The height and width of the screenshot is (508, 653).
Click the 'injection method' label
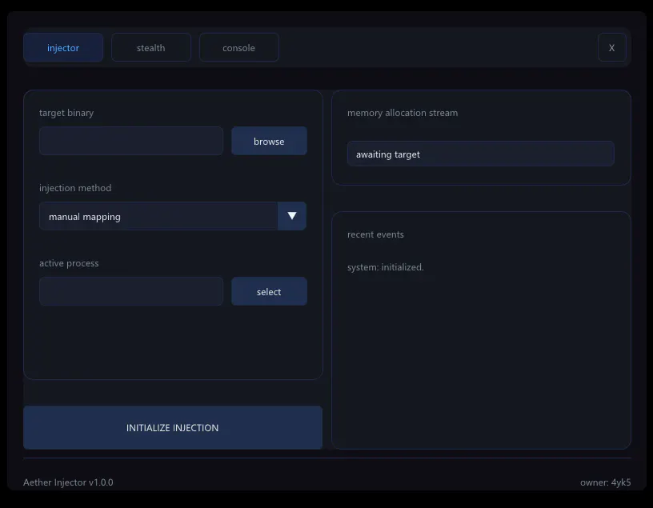tap(75, 188)
